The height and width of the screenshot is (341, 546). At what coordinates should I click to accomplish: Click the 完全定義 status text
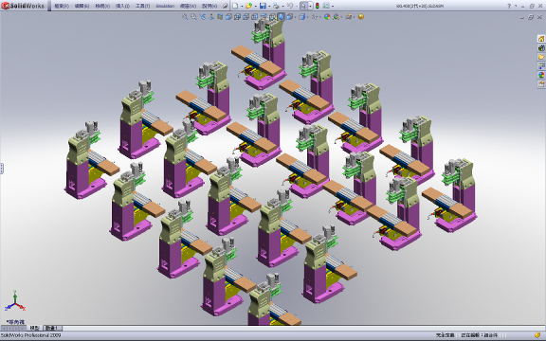(445, 335)
